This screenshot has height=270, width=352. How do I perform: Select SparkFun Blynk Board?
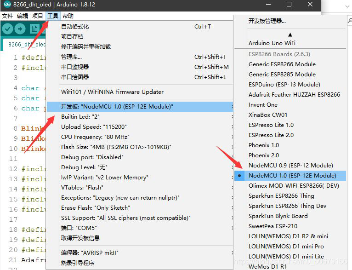(x=290, y=216)
